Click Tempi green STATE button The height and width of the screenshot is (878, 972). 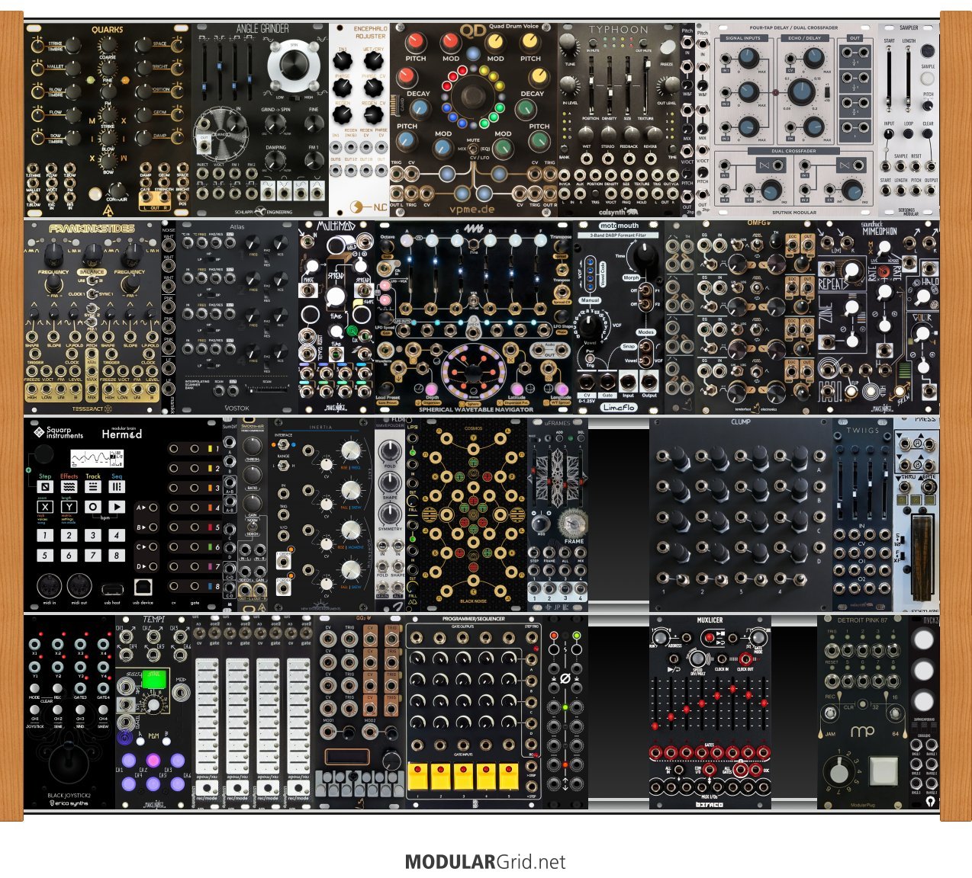point(154,678)
